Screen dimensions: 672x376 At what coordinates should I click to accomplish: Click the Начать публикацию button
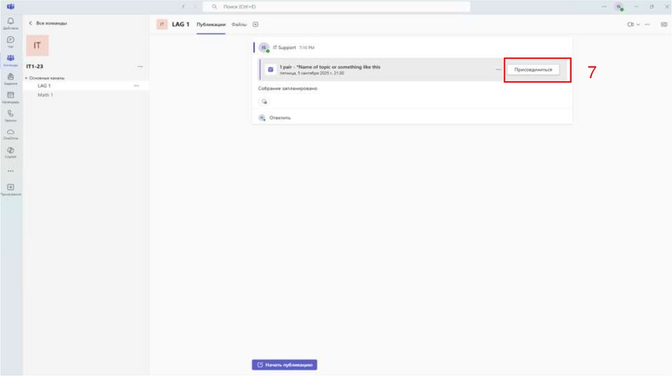285,365
